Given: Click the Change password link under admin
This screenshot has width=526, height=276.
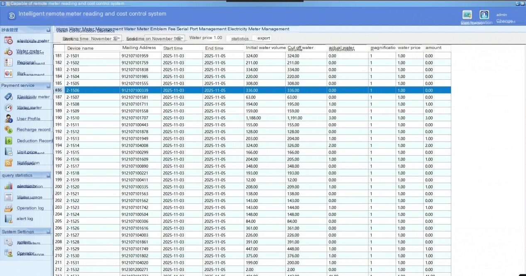Looking at the screenshot, I should 505,21.
